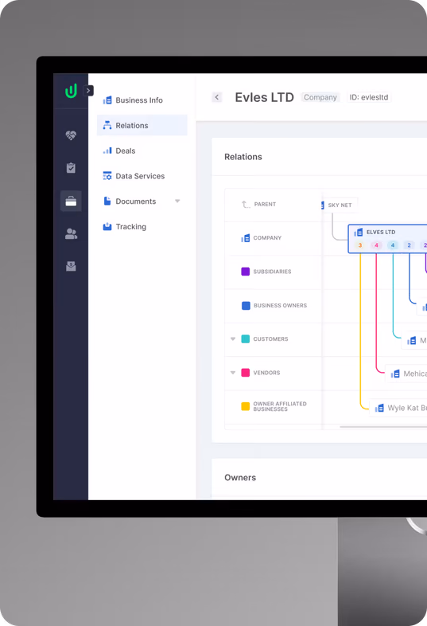The width and height of the screenshot is (427, 626).
Task: Click the building icon on Wyle Kat node
Action: (x=379, y=408)
